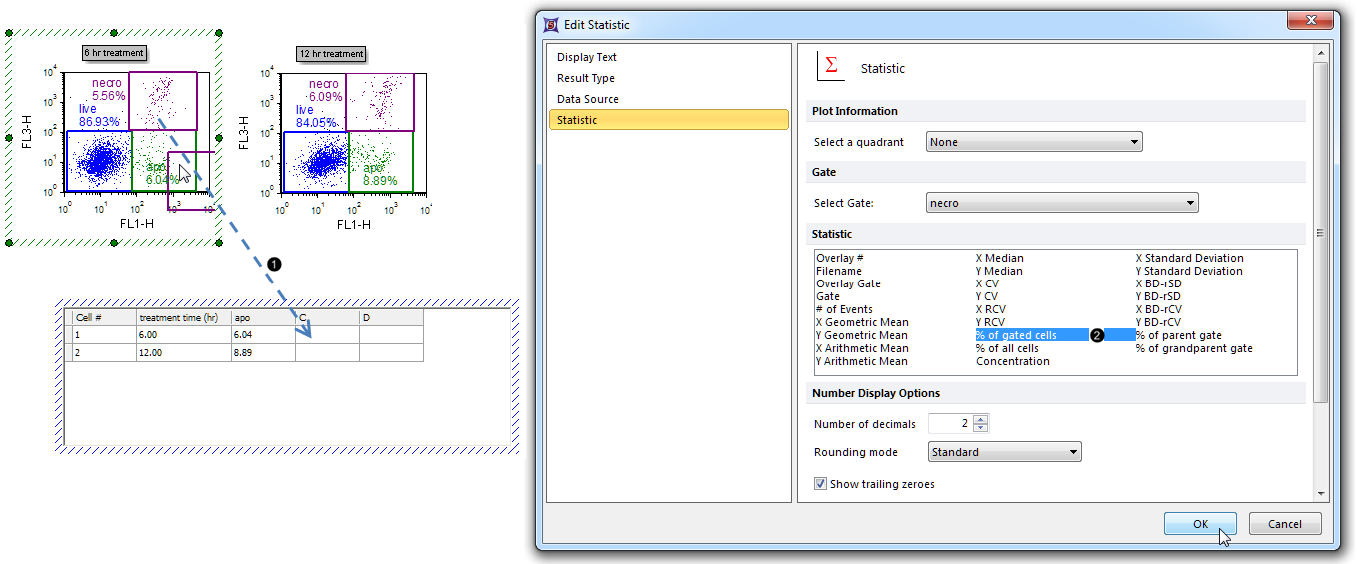
Task: Open the Select Gate dropdown
Action: (1062, 203)
